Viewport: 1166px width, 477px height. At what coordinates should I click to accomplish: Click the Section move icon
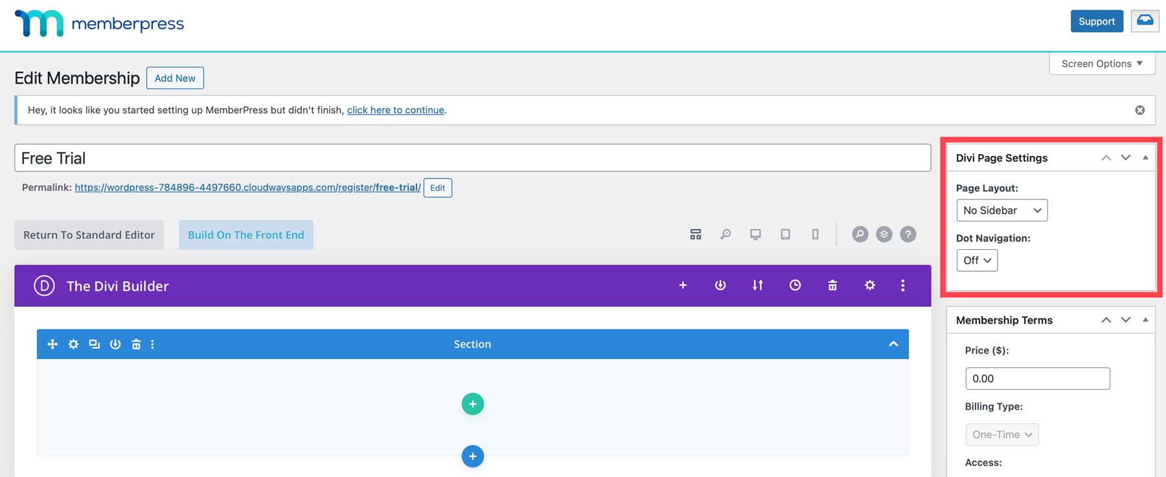(x=52, y=344)
